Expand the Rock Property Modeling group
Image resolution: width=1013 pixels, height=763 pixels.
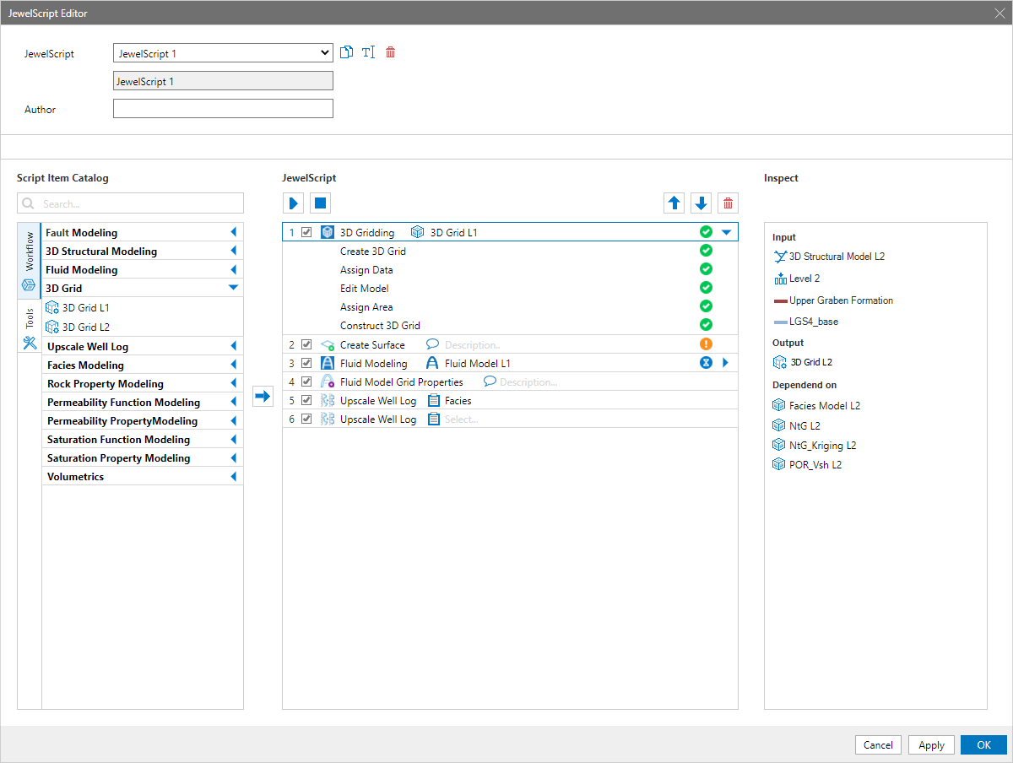pos(233,383)
